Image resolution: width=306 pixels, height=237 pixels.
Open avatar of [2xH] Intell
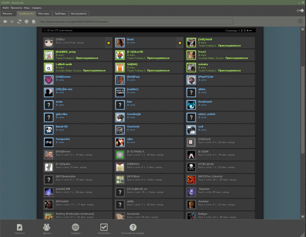[x=191, y=43]
